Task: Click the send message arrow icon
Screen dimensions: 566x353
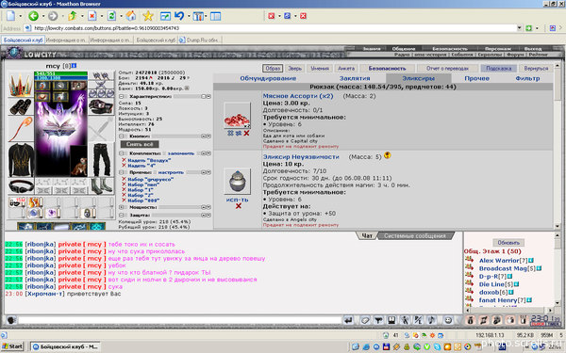Action: point(348,320)
